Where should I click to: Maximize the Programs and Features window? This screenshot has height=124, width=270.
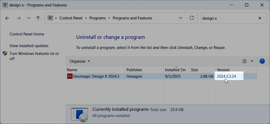246,5
